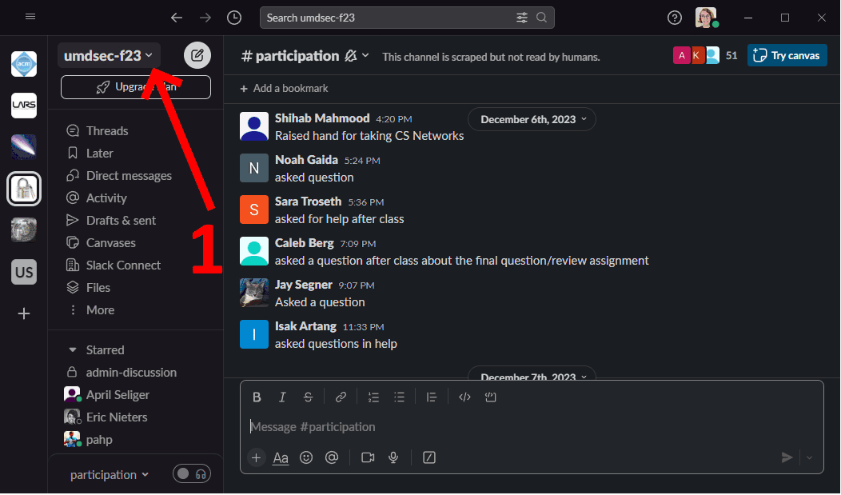Image resolution: width=841 pixels, height=495 pixels.
Task: Expand the participation huddle dropdown
Action: pyautogui.click(x=110, y=475)
